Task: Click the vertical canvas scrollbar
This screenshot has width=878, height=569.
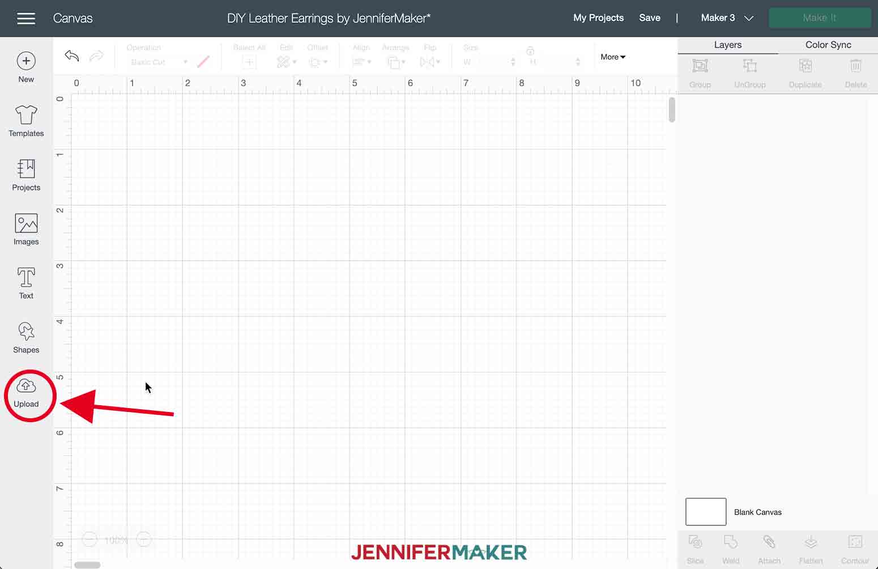Action: pos(672,110)
